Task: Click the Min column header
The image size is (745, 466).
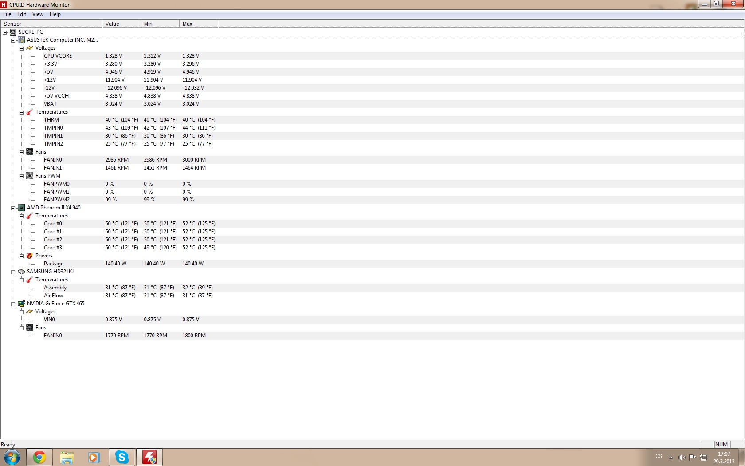Action: pos(160,24)
